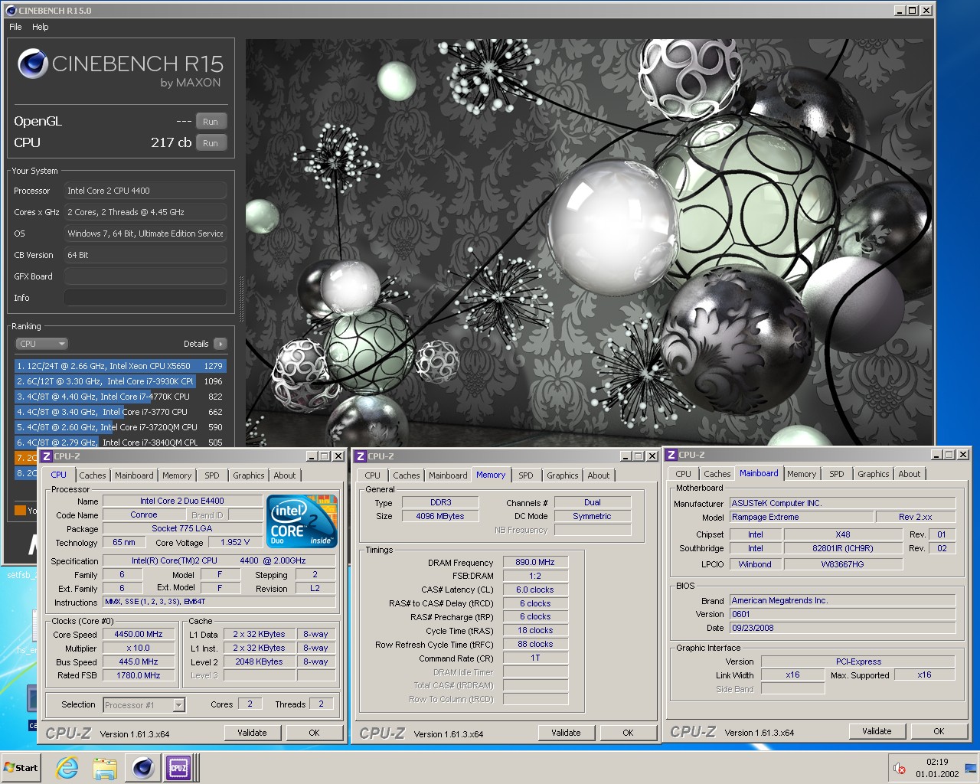
Task: Click the rendered benchmark scene image
Action: (x=590, y=242)
